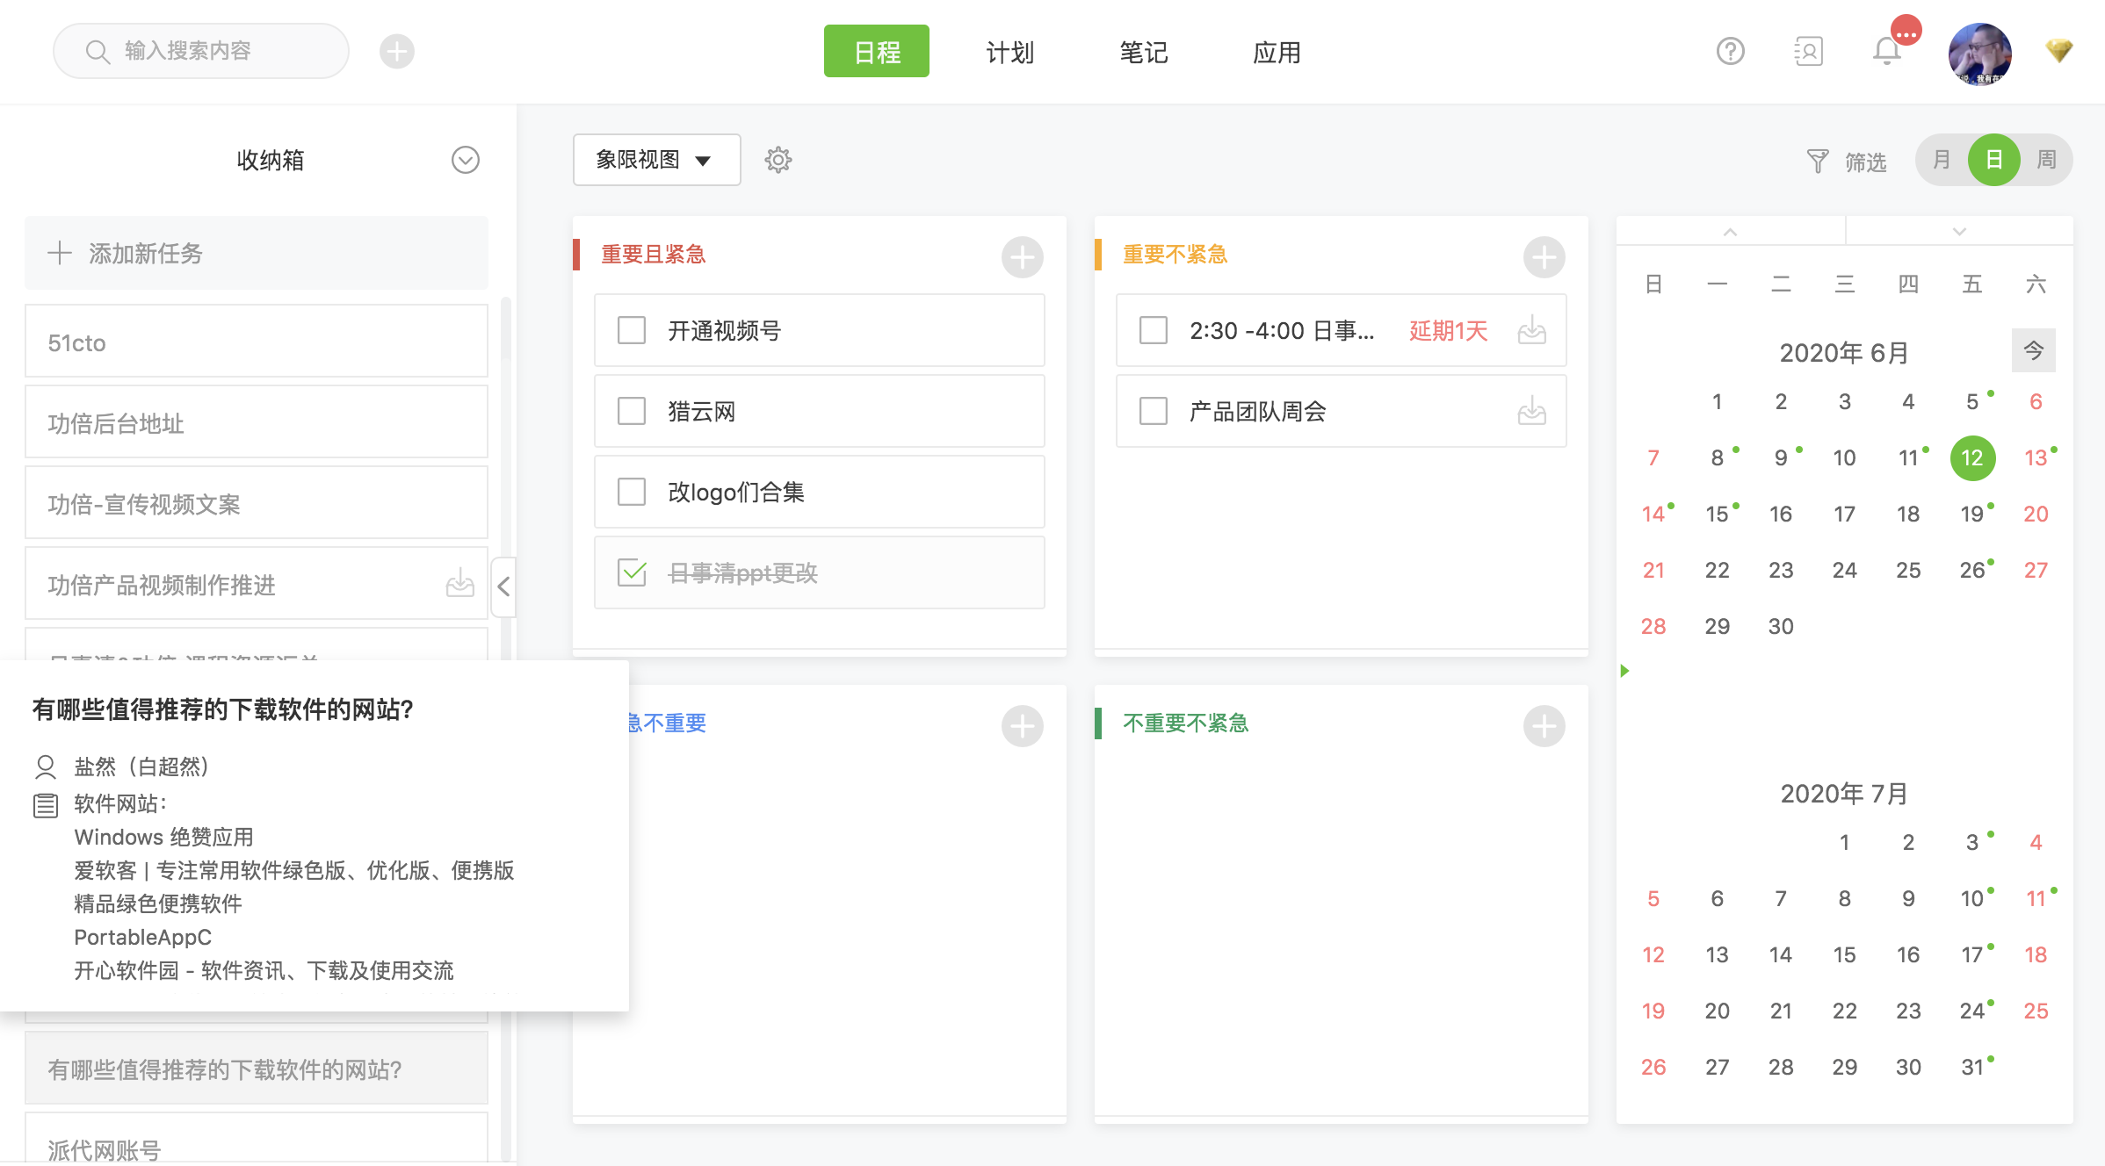Open quadrant view settings gear

tap(778, 160)
